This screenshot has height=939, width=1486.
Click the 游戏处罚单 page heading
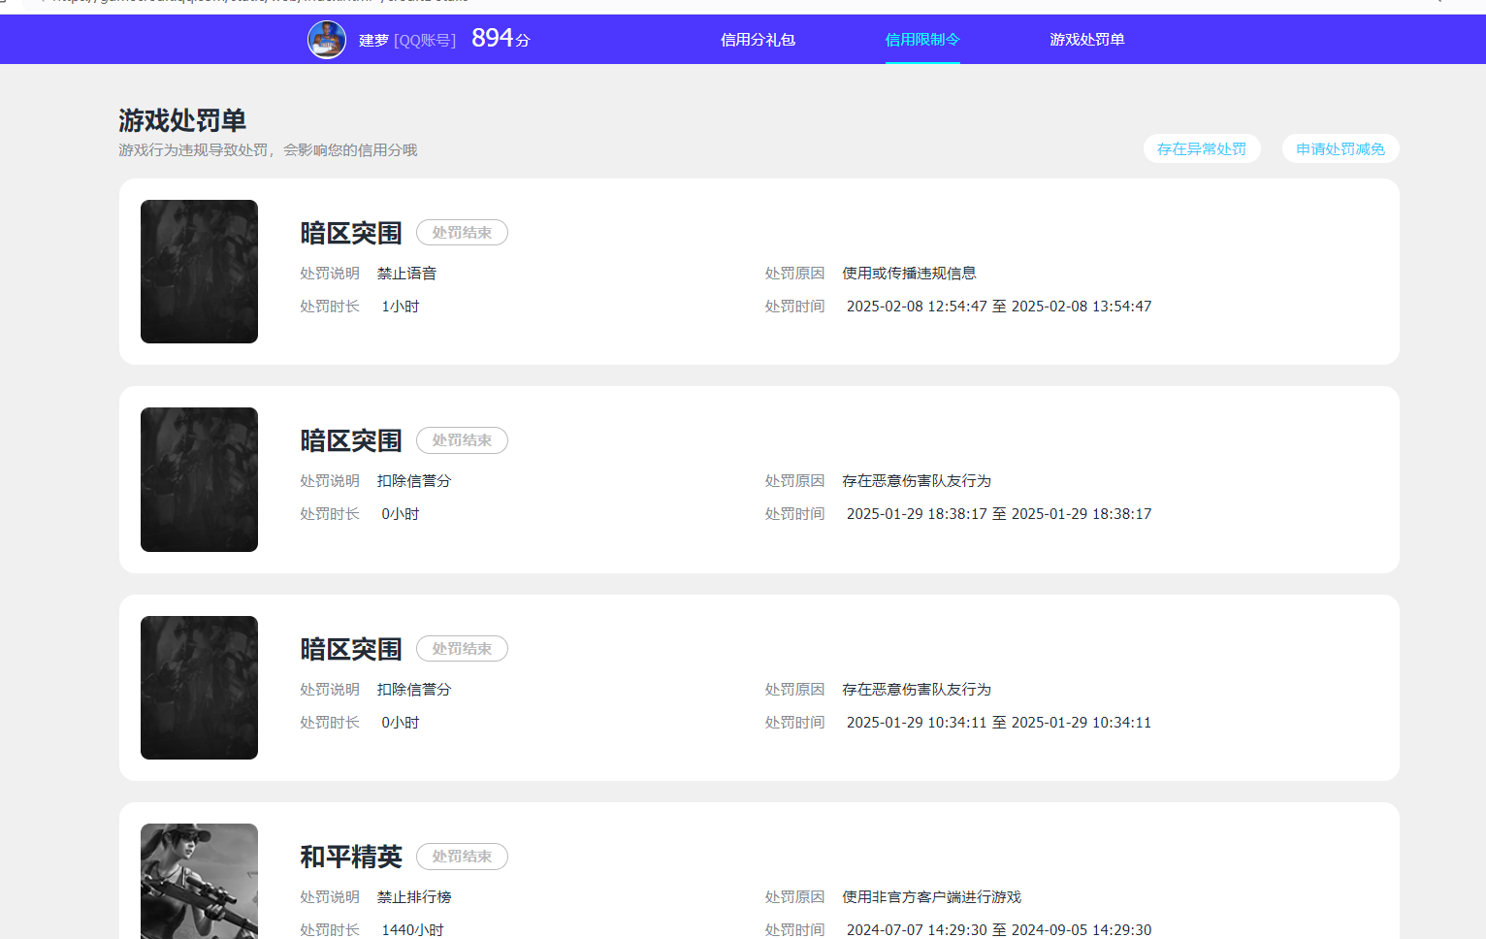(x=182, y=120)
